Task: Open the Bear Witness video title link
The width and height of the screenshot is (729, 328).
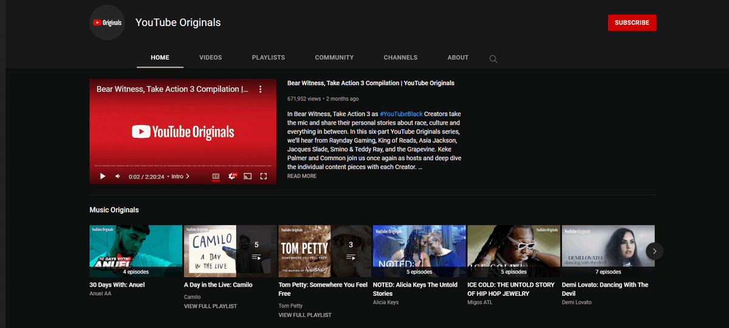Action: [371, 83]
